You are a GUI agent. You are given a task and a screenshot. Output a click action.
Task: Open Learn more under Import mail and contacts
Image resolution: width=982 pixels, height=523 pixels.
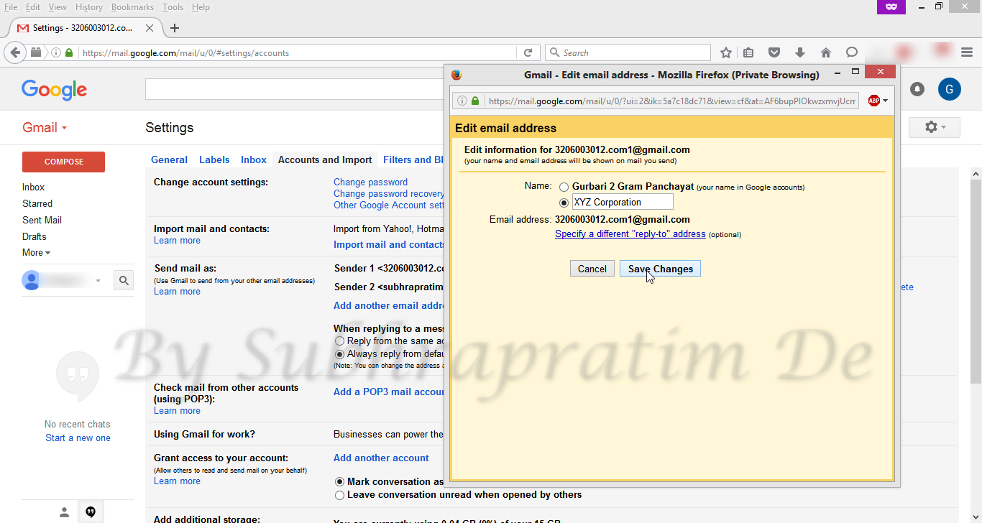click(177, 241)
